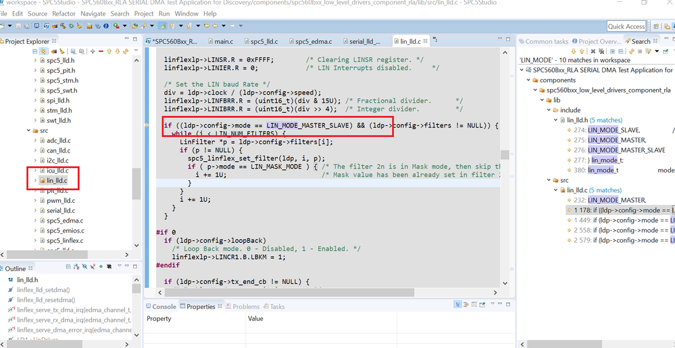The image size is (675, 348).
Task: Collapse the src folder in Project Explorer
Action: click(x=28, y=131)
